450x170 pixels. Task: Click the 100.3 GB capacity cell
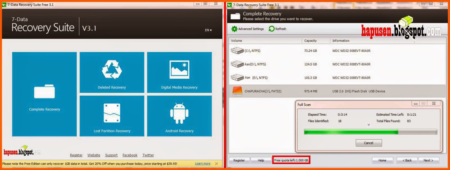(310, 78)
